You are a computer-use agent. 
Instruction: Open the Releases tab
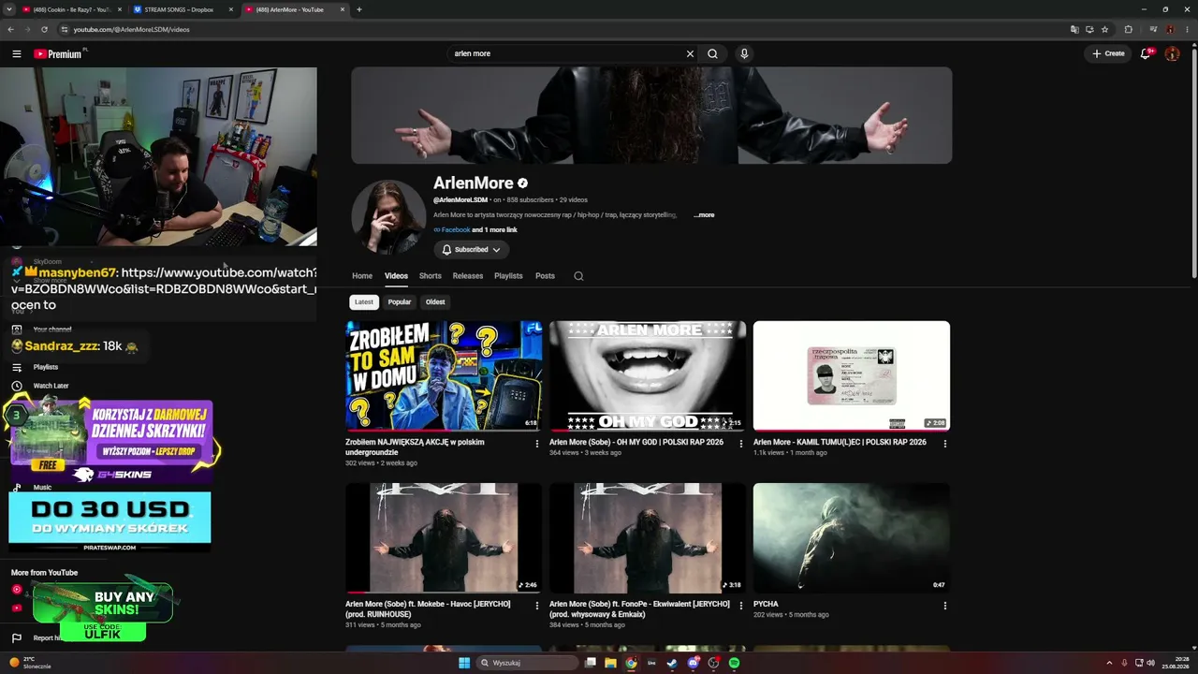click(x=468, y=276)
